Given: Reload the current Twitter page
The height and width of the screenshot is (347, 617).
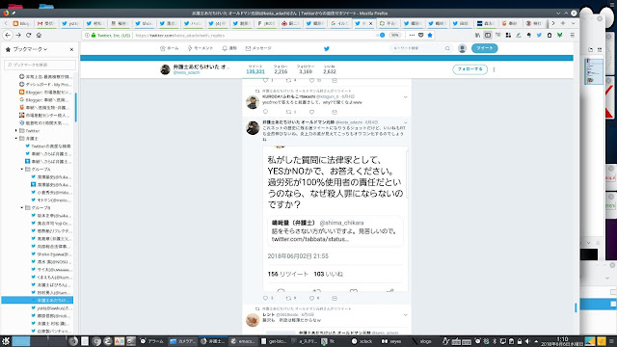Looking at the screenshot, I should pyautogui.click(x=28, y=35).
